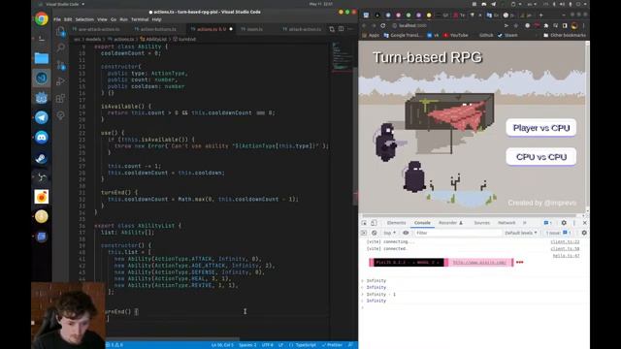Image resolution: width=621 pixels, height=349 pixels.
Task: Switch to the Sources DevTools tab
Action: click(x=482, y=223)
